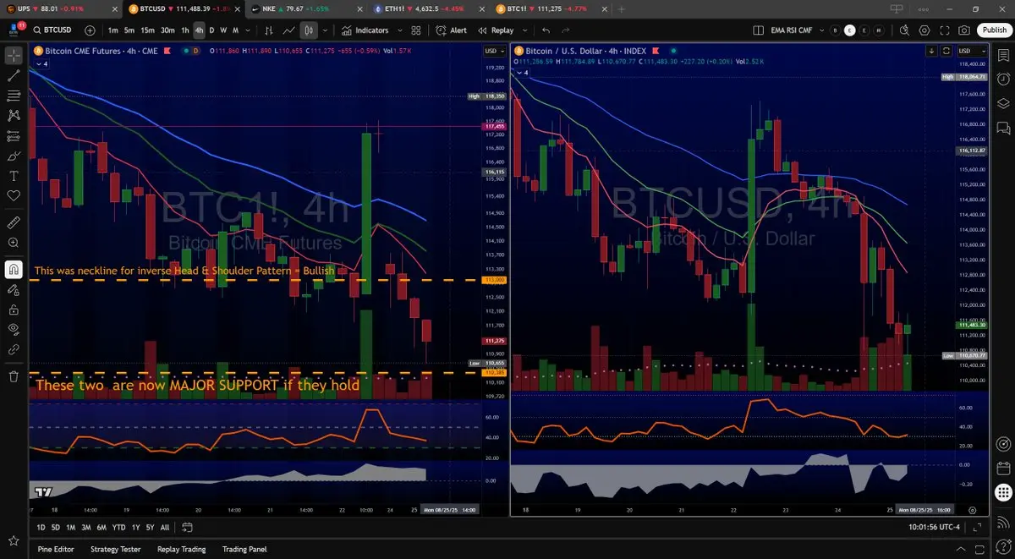This screenshot has width=1015, height=559.
Task: Select the 4h timeframe
Action: (x=200, y=30)
